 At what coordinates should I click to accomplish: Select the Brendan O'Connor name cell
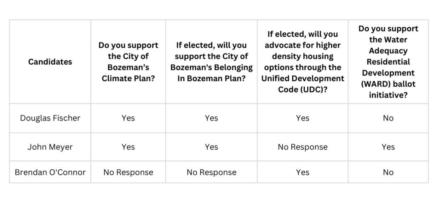[x=50, y=172]
